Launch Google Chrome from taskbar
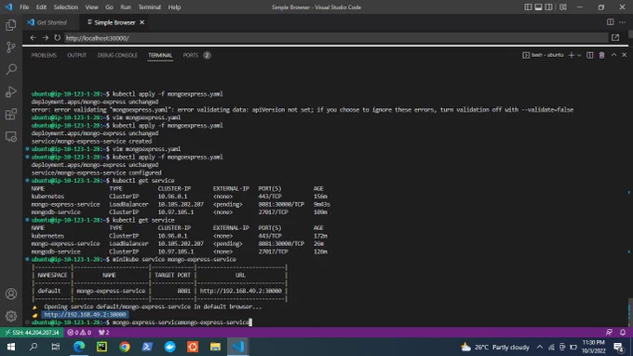The width and height of the screenshot is (633, 356). point(125,347)
